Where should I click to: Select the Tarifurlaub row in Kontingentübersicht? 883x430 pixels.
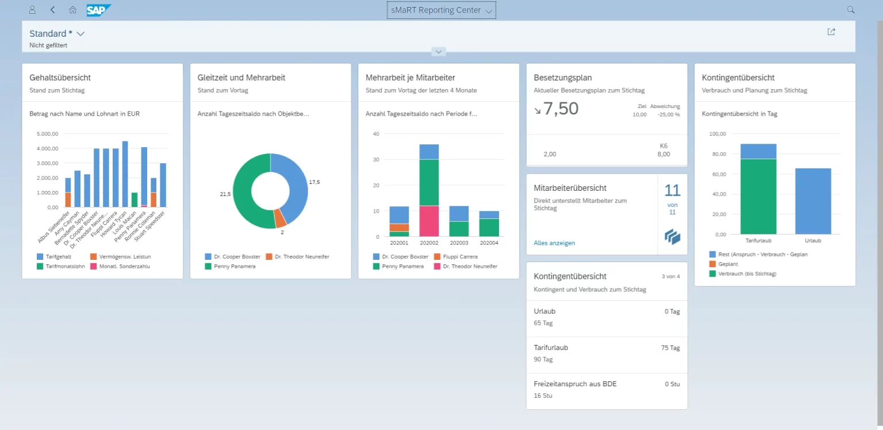606,353
